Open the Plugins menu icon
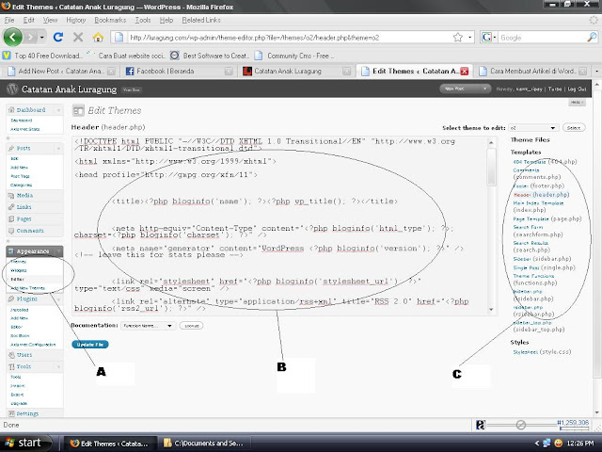Screen dimensions: 602x452 (x=11, y=299)
